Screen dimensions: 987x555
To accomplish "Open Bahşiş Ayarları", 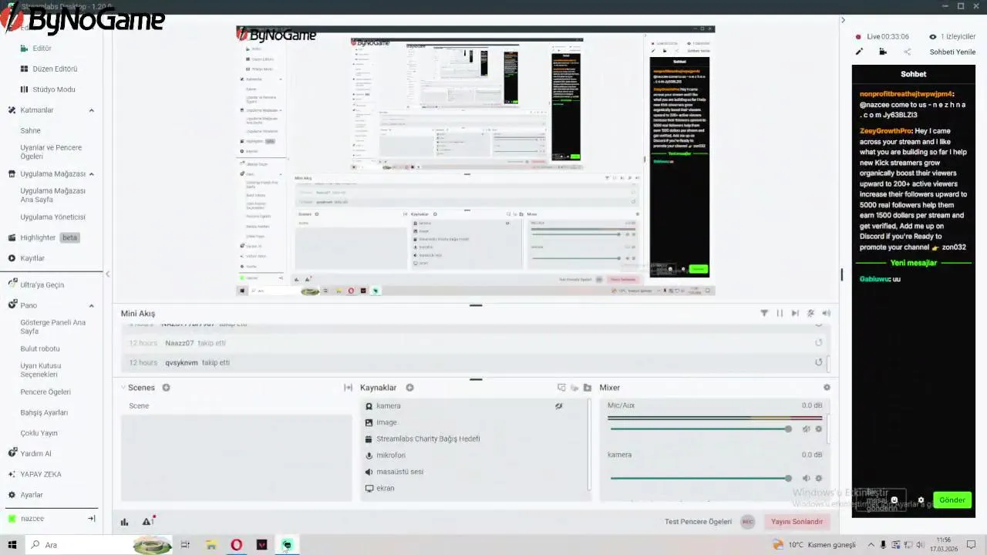I will [44, 412].
